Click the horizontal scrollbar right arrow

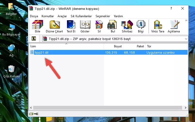pyautogui.click(x=185, y=108)
